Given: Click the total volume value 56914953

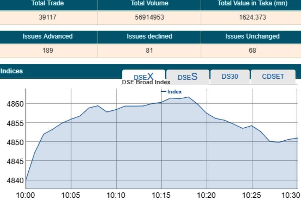Looking at the screenshot, I should click(x=149, y=17).
